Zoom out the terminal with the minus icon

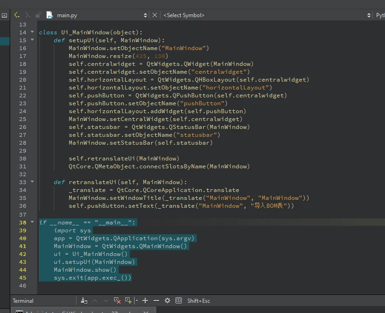156,300
